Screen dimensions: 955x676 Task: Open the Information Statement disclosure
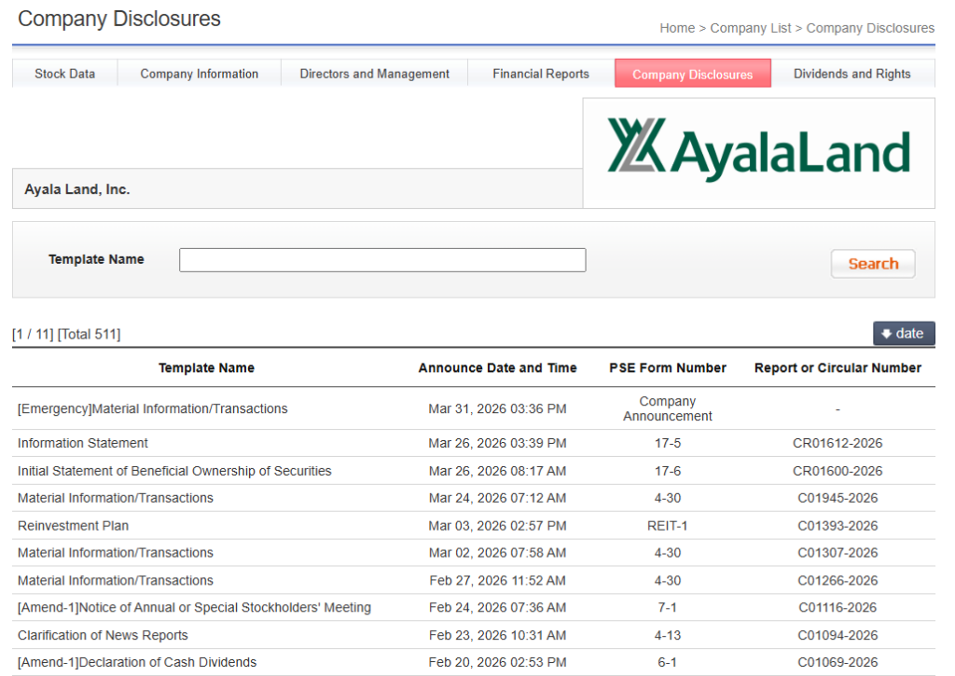83,443
